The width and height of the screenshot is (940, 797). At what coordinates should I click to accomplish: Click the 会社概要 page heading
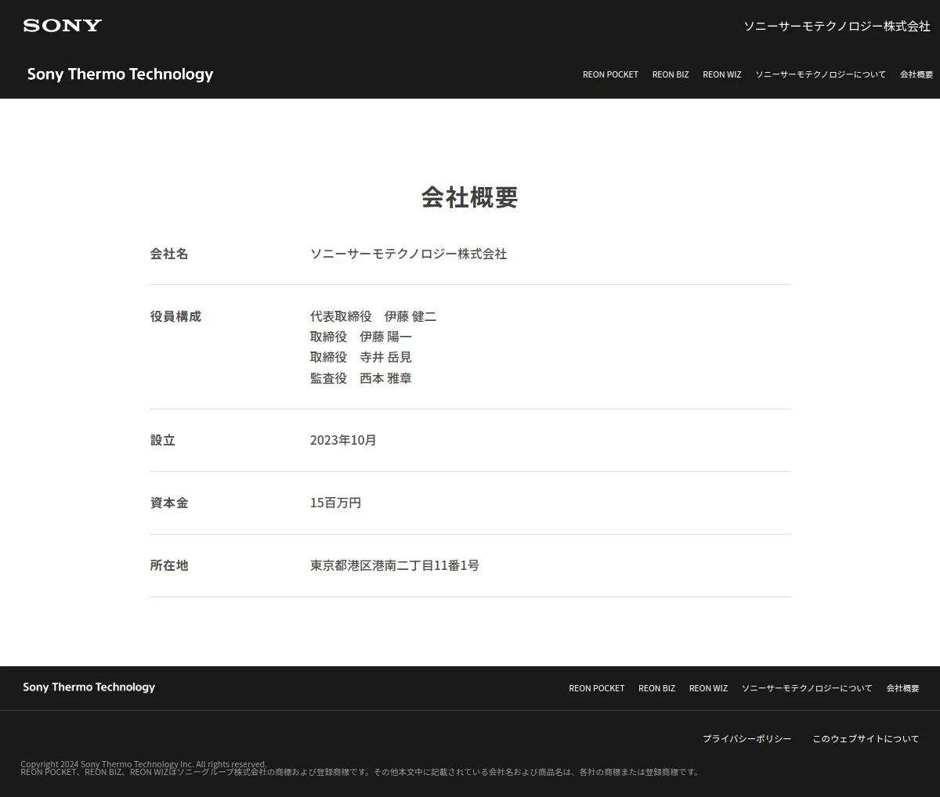coord(470,197)
